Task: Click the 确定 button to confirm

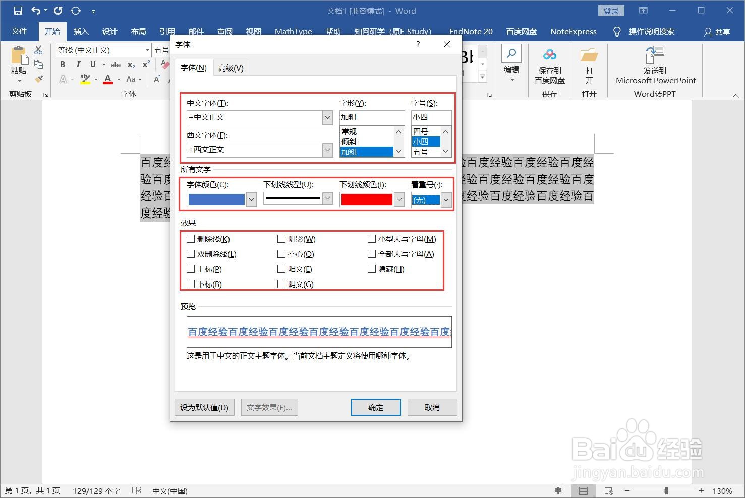Action: pyautogui.click(x=375, y=407)
